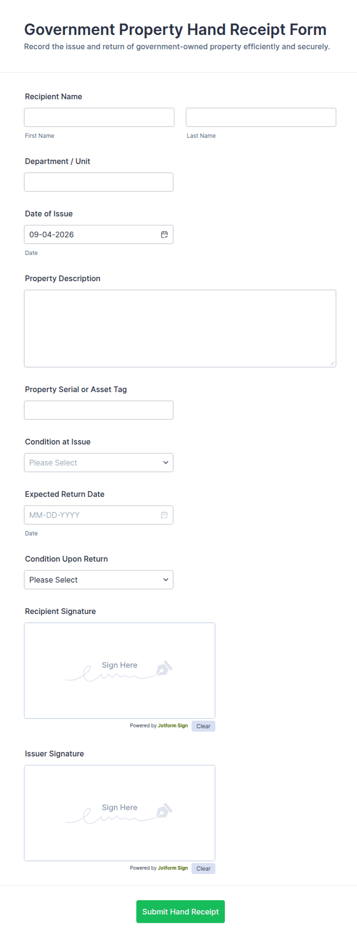Expand the Condition Upon Return dropdown
The height and width of the screenshot is (942, 357).
(99, 580)
